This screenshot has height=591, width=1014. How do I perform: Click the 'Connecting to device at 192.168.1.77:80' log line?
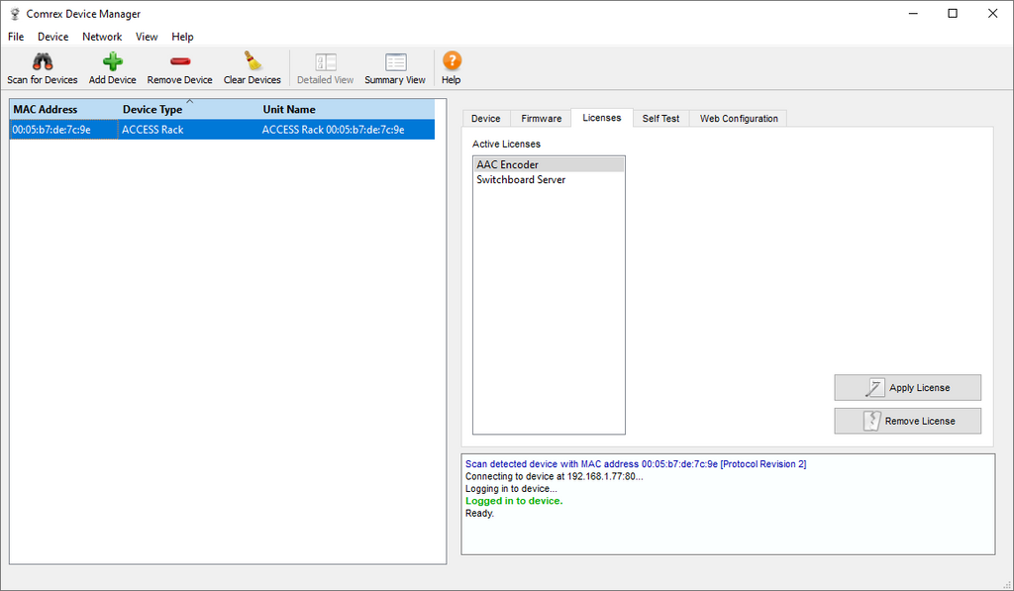[x=555, y=476]
